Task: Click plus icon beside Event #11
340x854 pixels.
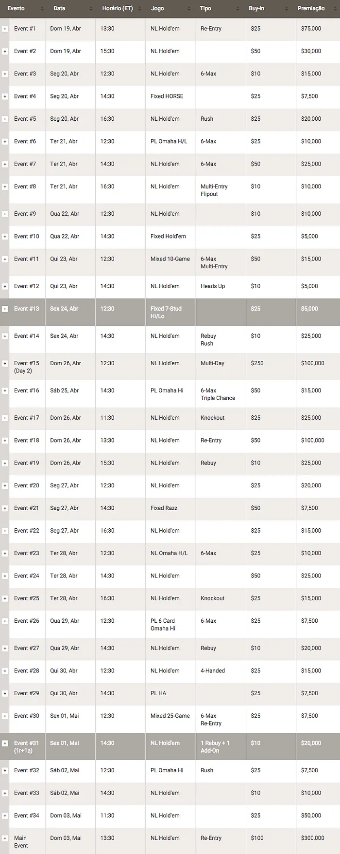Action: [x=5, y=260]
